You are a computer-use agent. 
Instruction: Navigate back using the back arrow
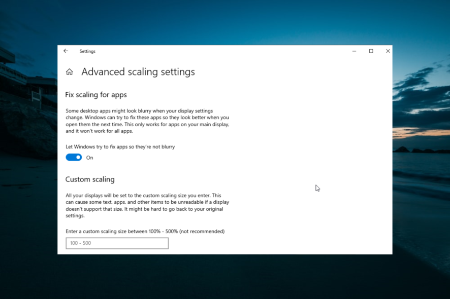[66, 51]
